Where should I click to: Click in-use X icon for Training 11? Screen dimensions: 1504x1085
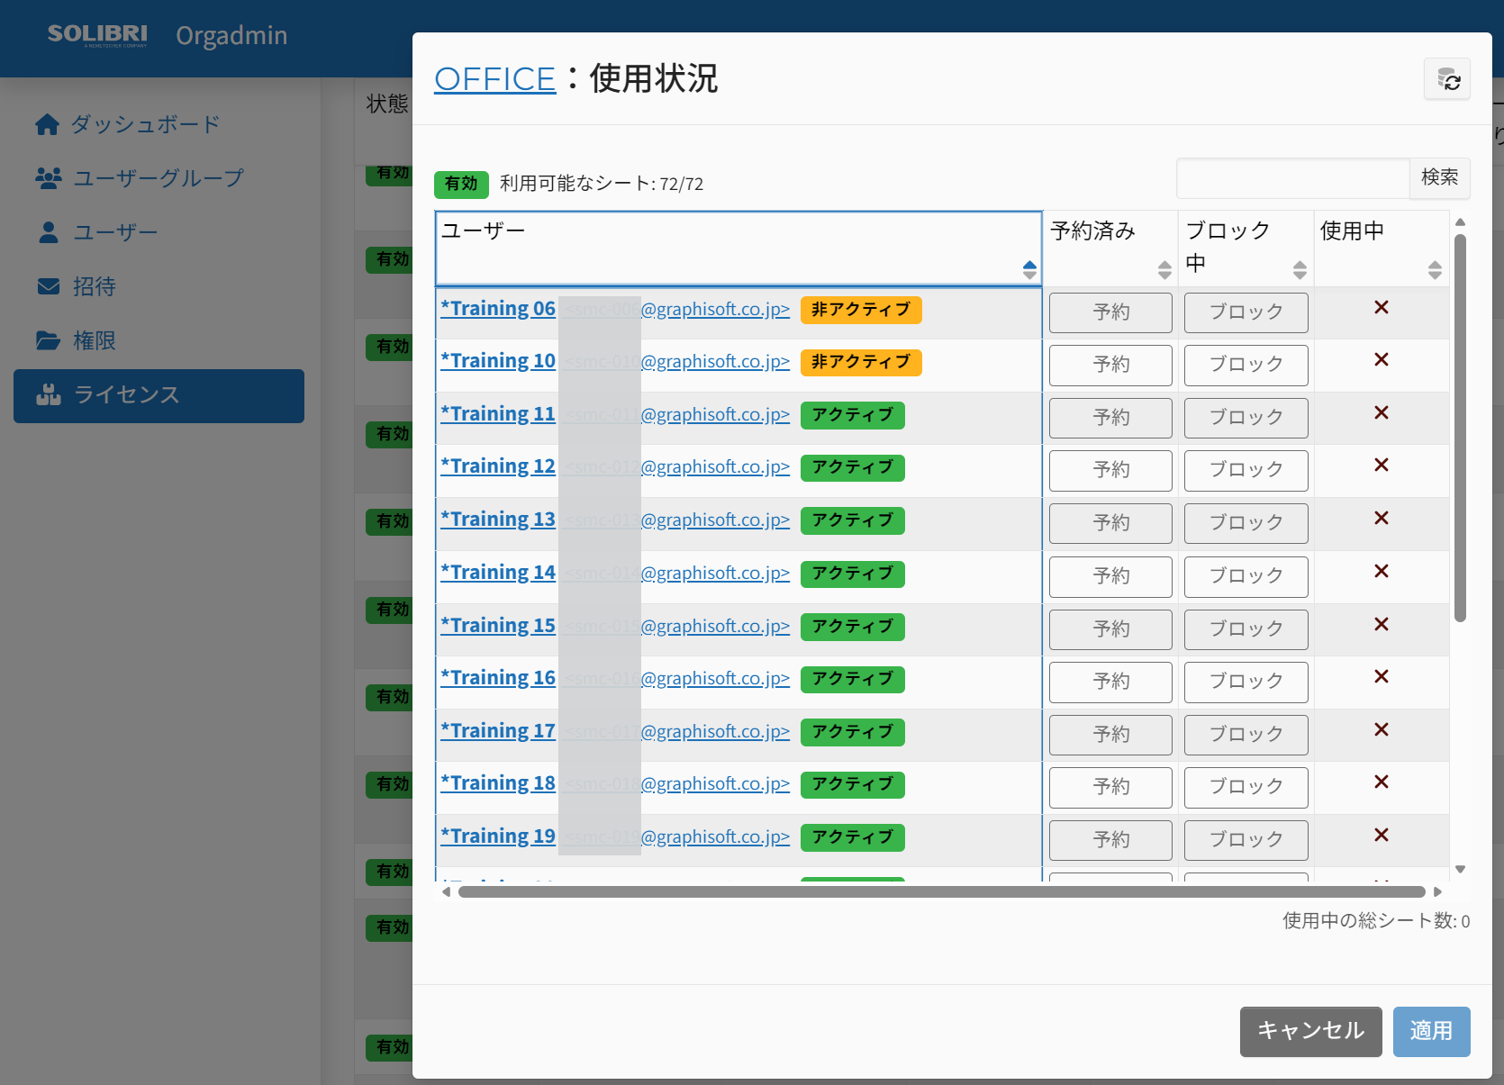tap(1382, 413)
